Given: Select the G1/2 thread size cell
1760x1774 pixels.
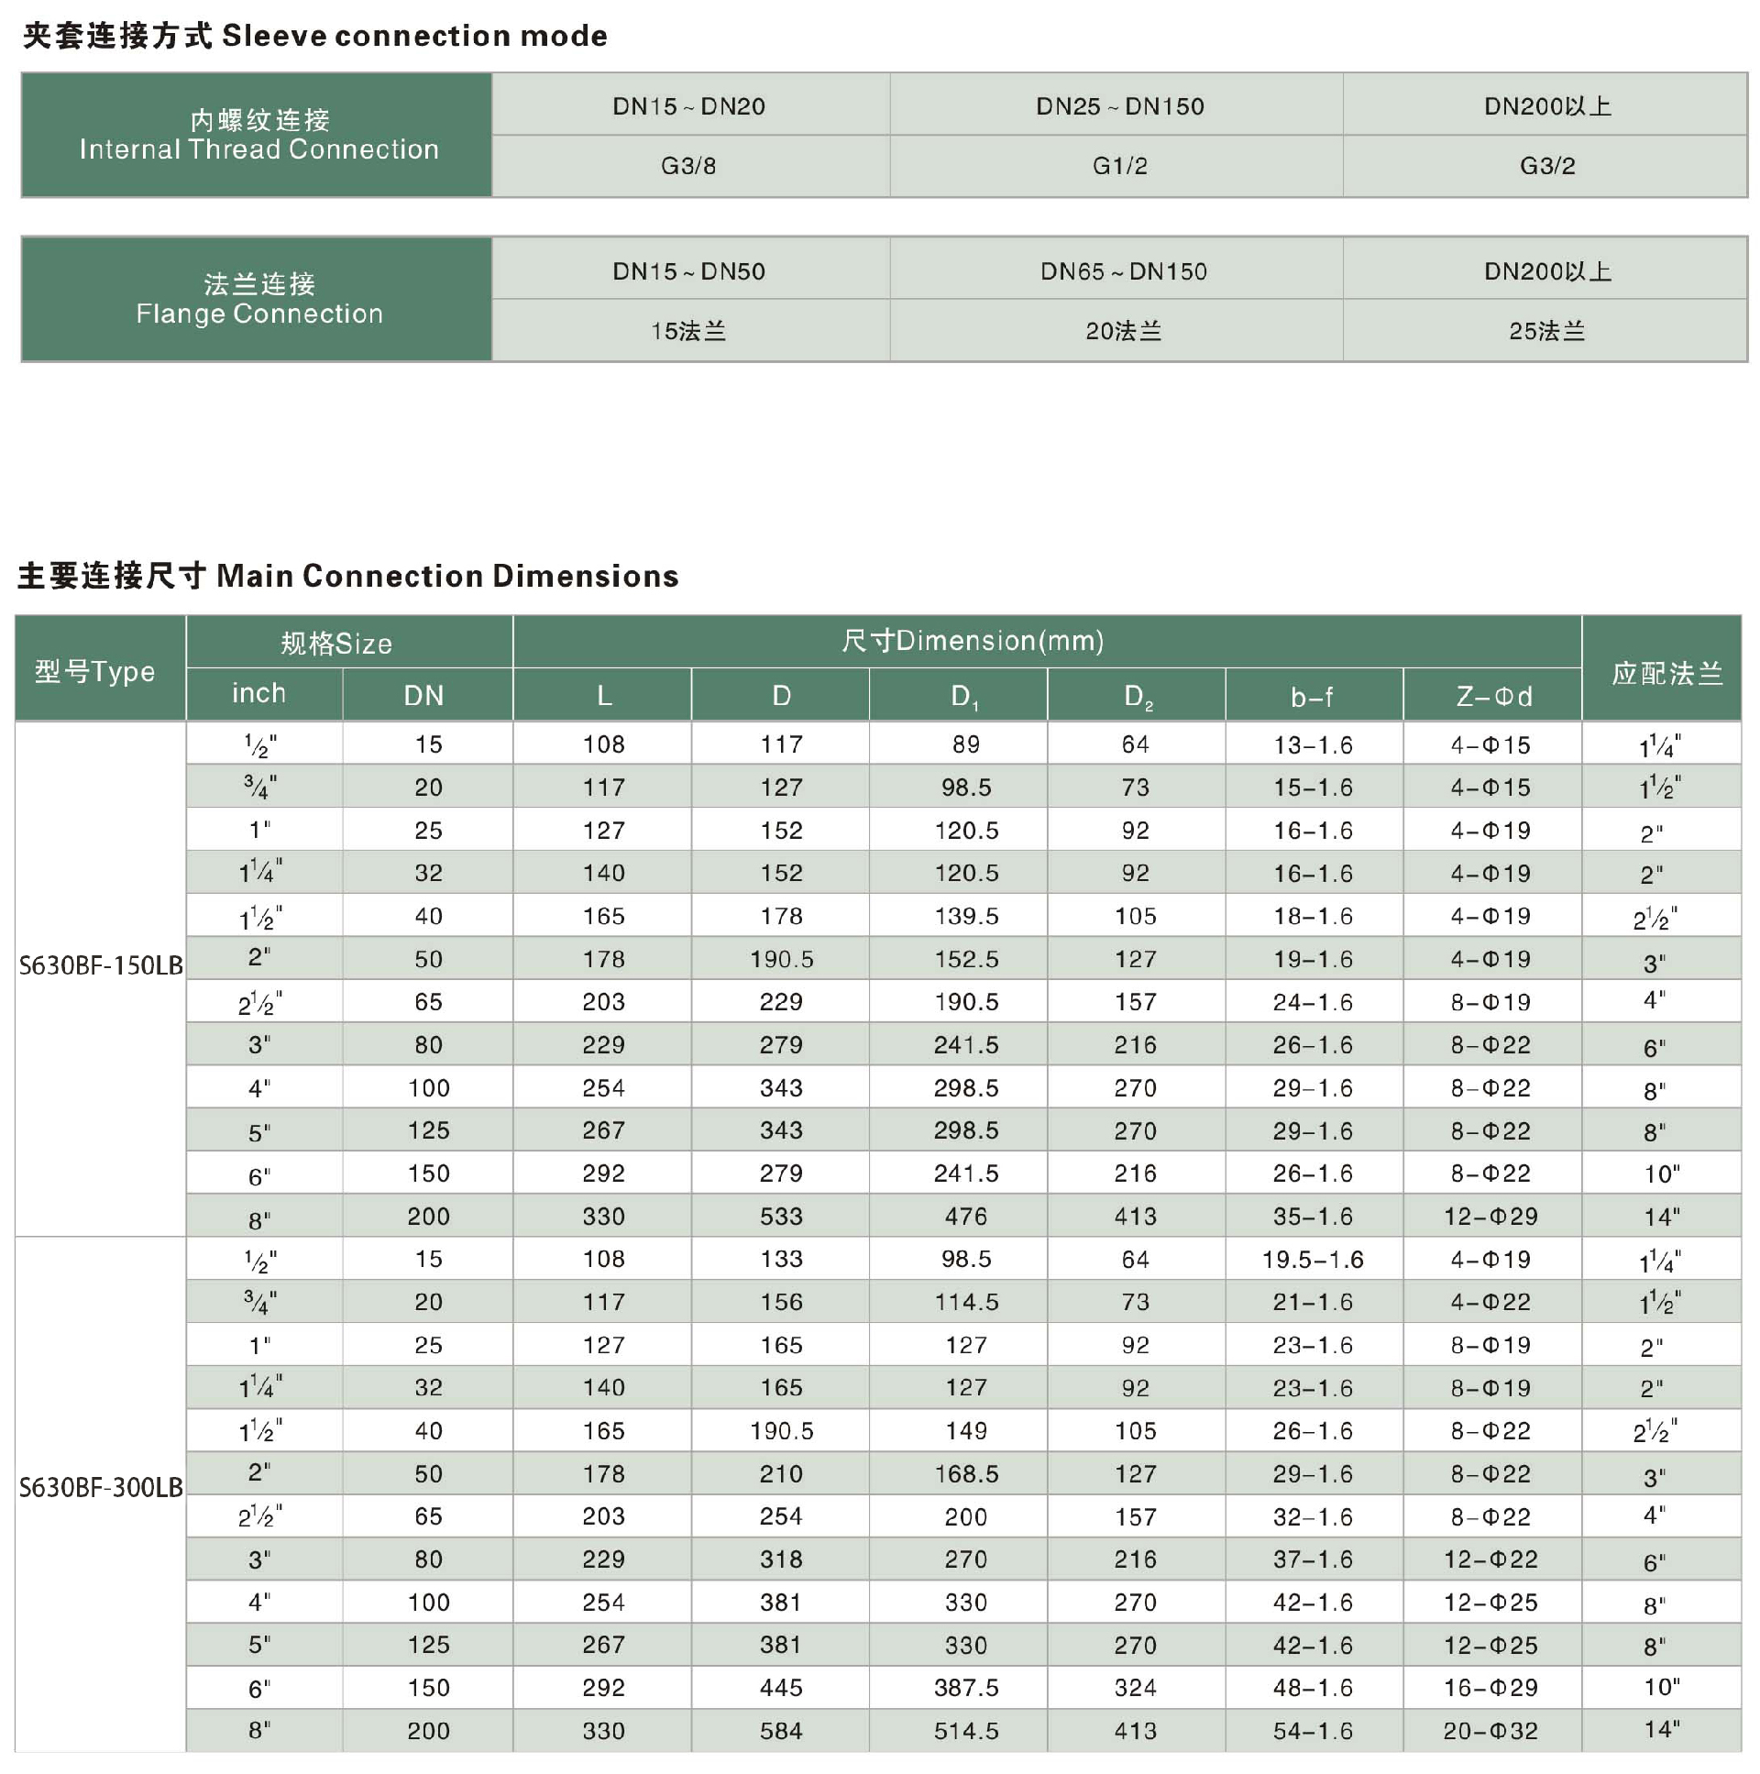Looking at the screenshot, I should 1119,166.
